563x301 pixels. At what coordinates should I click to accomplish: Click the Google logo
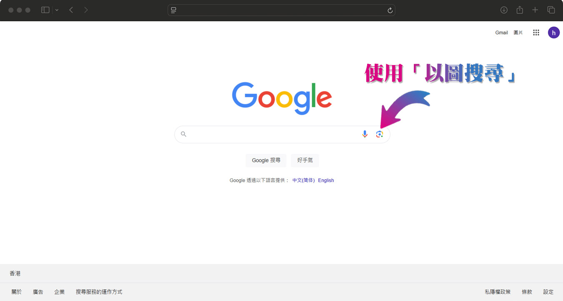tap(282, 98)
